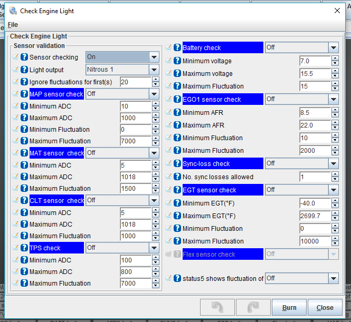Open help for status5 shows fluctuation of
This screenshot has width=351, height=322.
tap(177, 278)
